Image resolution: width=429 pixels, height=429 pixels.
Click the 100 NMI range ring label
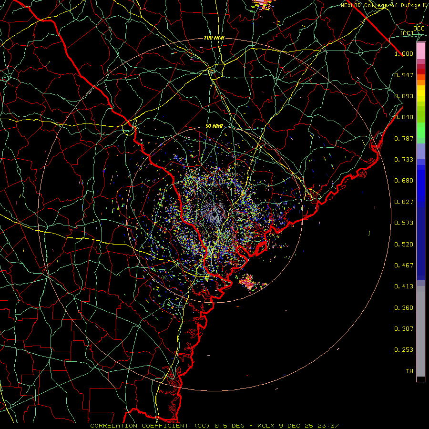point(214,38)
